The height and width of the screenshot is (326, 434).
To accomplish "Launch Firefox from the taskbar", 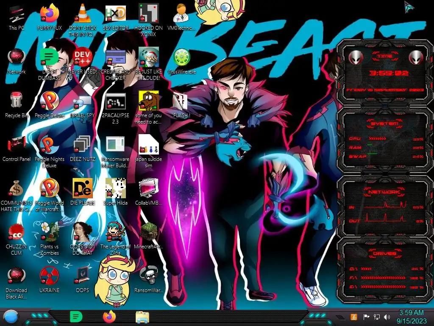I will pos(109,317).
